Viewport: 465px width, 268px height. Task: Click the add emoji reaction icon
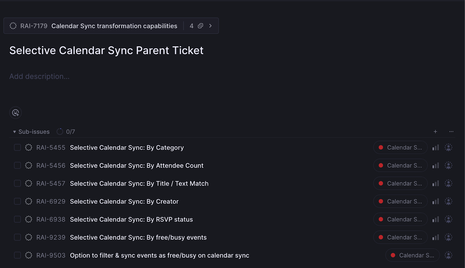tap(15, 113)
